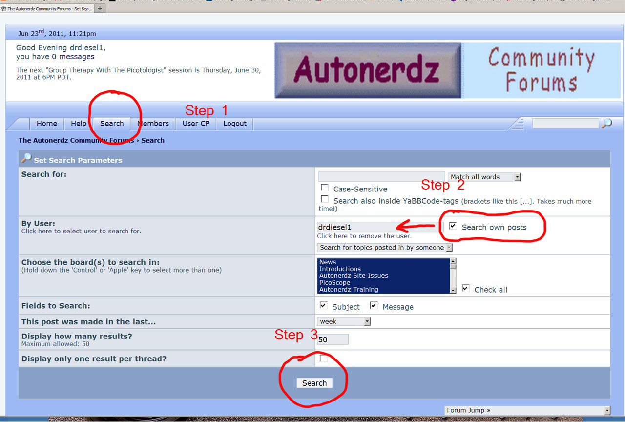This screenshot has height=422, width=625.
Task: Open the Help tab
Action: [x=79, y=124]
